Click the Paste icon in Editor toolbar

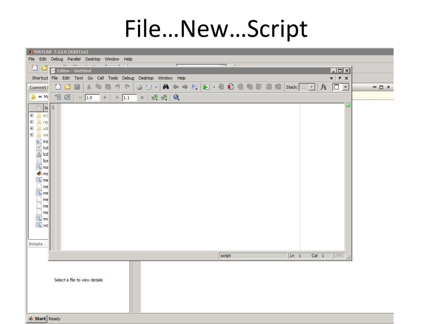coord(108,87)
